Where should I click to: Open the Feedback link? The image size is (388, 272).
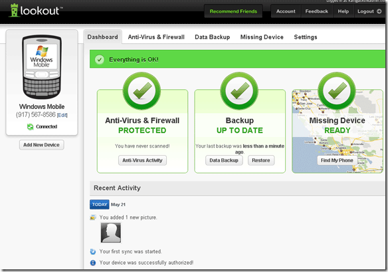[316, 11]
